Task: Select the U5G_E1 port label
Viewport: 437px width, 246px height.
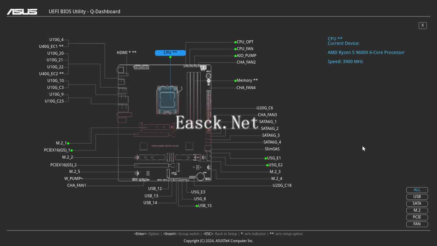Action: [274, 158]
